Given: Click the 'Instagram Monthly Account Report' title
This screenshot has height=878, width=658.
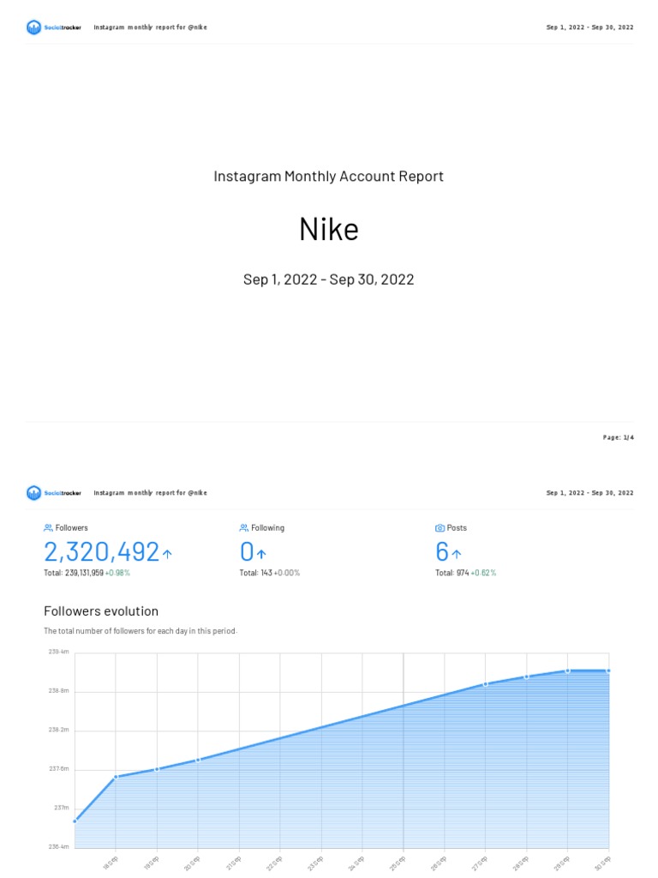Looking at the screenshot, I should tap(328, 177).
